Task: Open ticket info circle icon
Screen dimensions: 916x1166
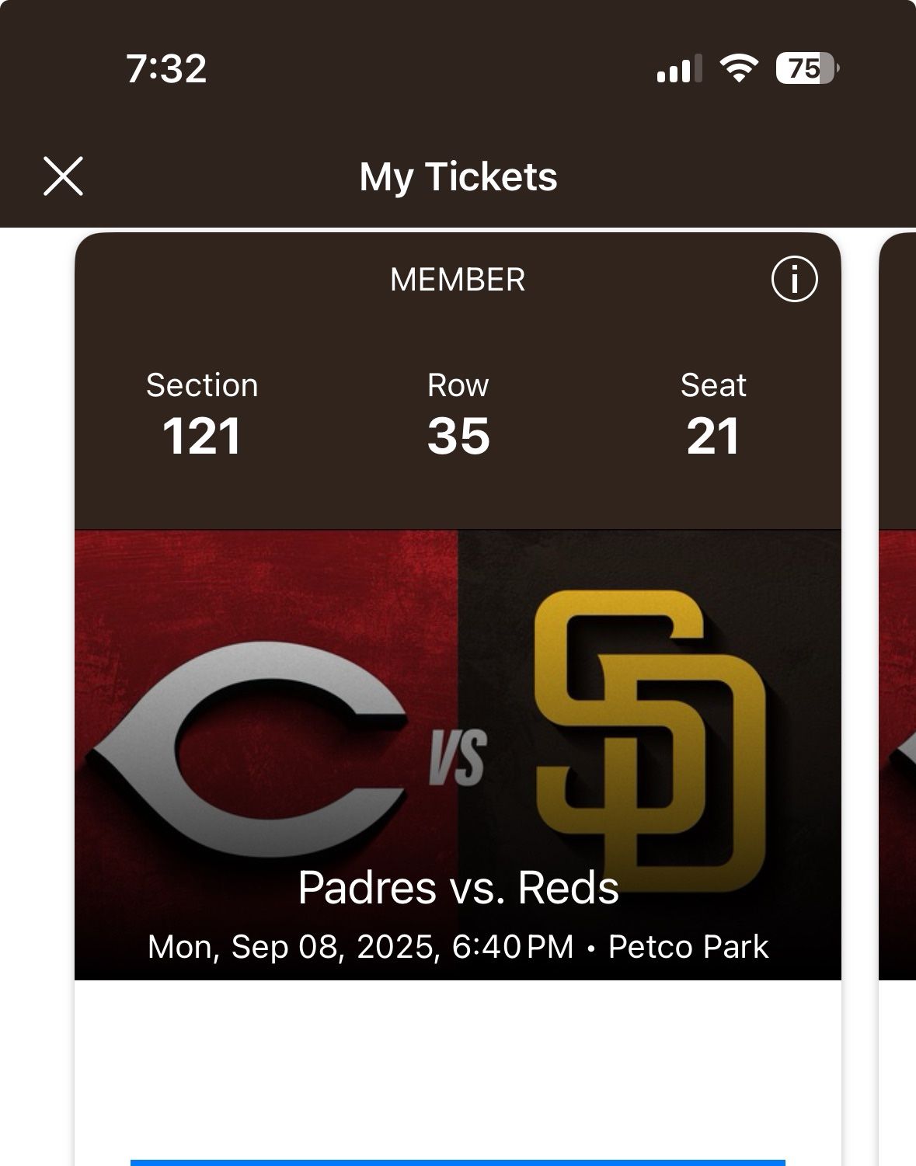Action: [794, 279]
